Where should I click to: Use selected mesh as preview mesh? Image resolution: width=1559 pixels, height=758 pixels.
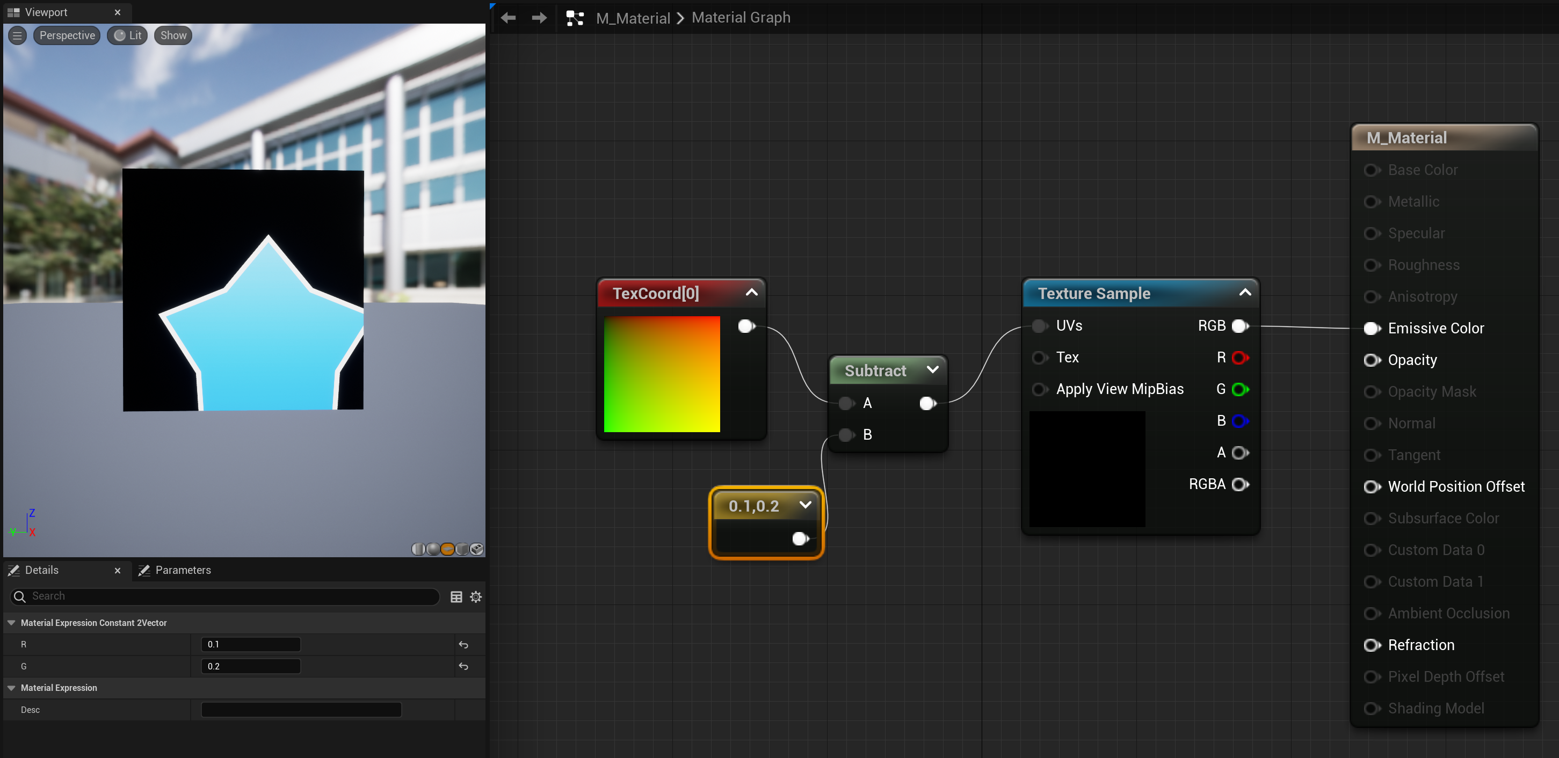tap(477, 549)
